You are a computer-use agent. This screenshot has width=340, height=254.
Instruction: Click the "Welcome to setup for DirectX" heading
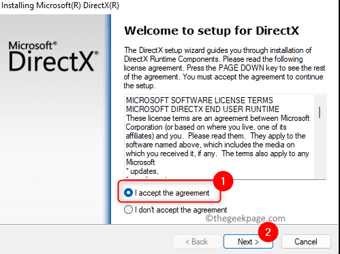point(212,31)
